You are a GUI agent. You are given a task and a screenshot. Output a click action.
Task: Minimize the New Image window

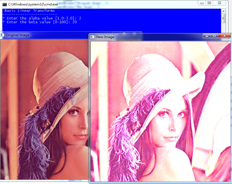pyautogui.click(x=207, y=36)
